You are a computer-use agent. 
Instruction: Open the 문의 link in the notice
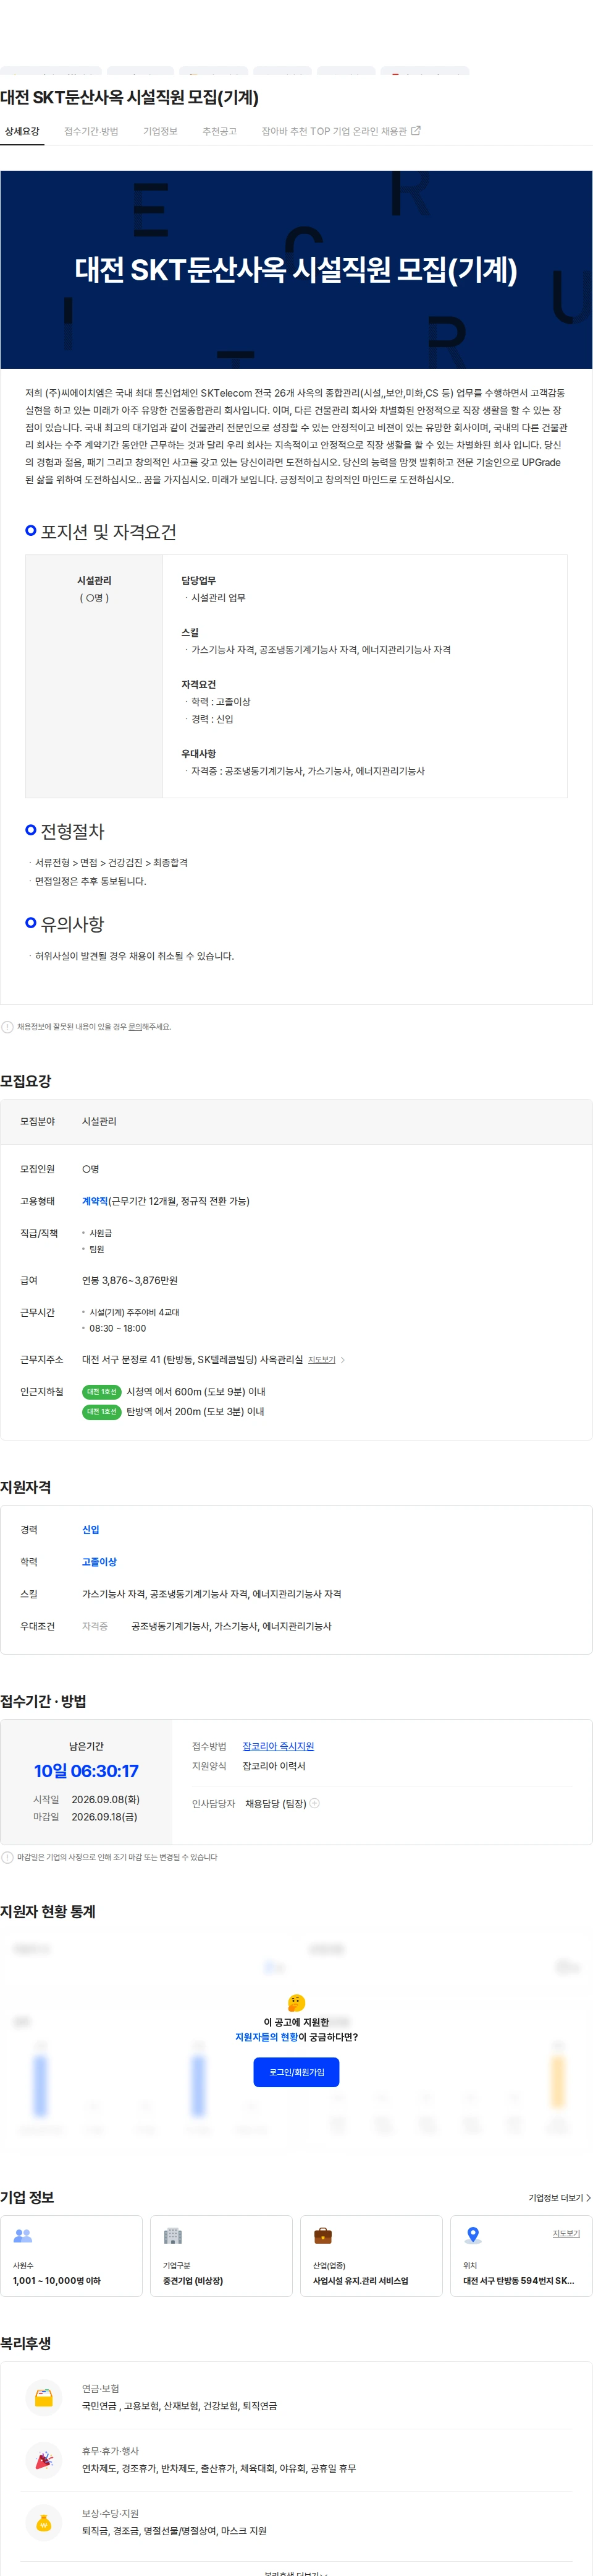(135, 1027)
